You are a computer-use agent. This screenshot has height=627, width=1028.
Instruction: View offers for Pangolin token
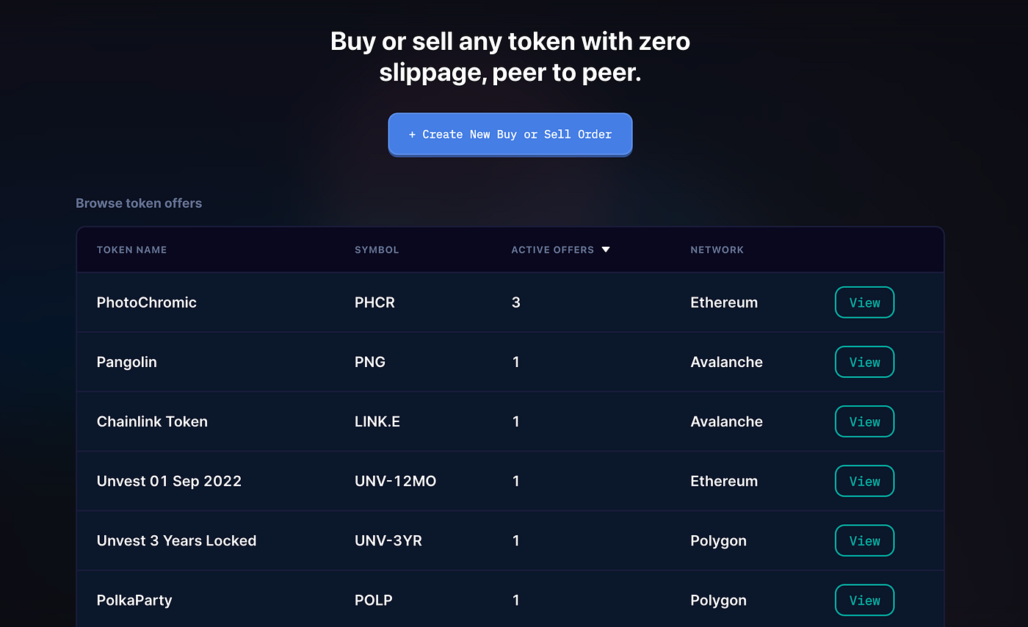point(864,361)
